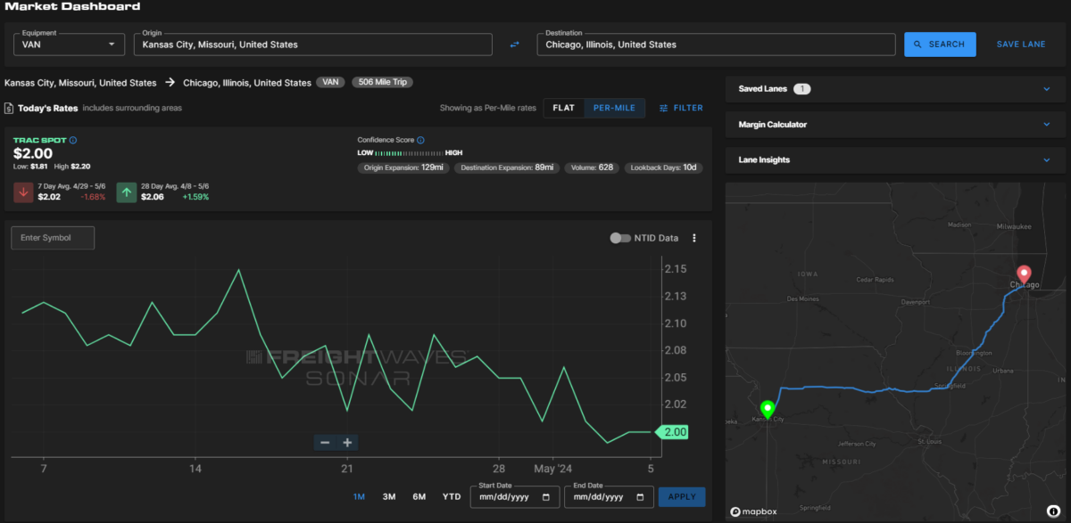Image resolution: width=1071 pixels, height=523 pixels.
Task: Click the Enter Symbol input field
Action: [x=53, y=238]
